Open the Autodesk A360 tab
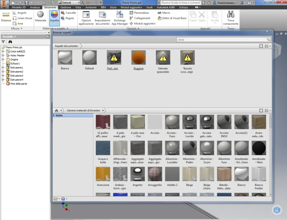287x220 pixels. (166, 7)
